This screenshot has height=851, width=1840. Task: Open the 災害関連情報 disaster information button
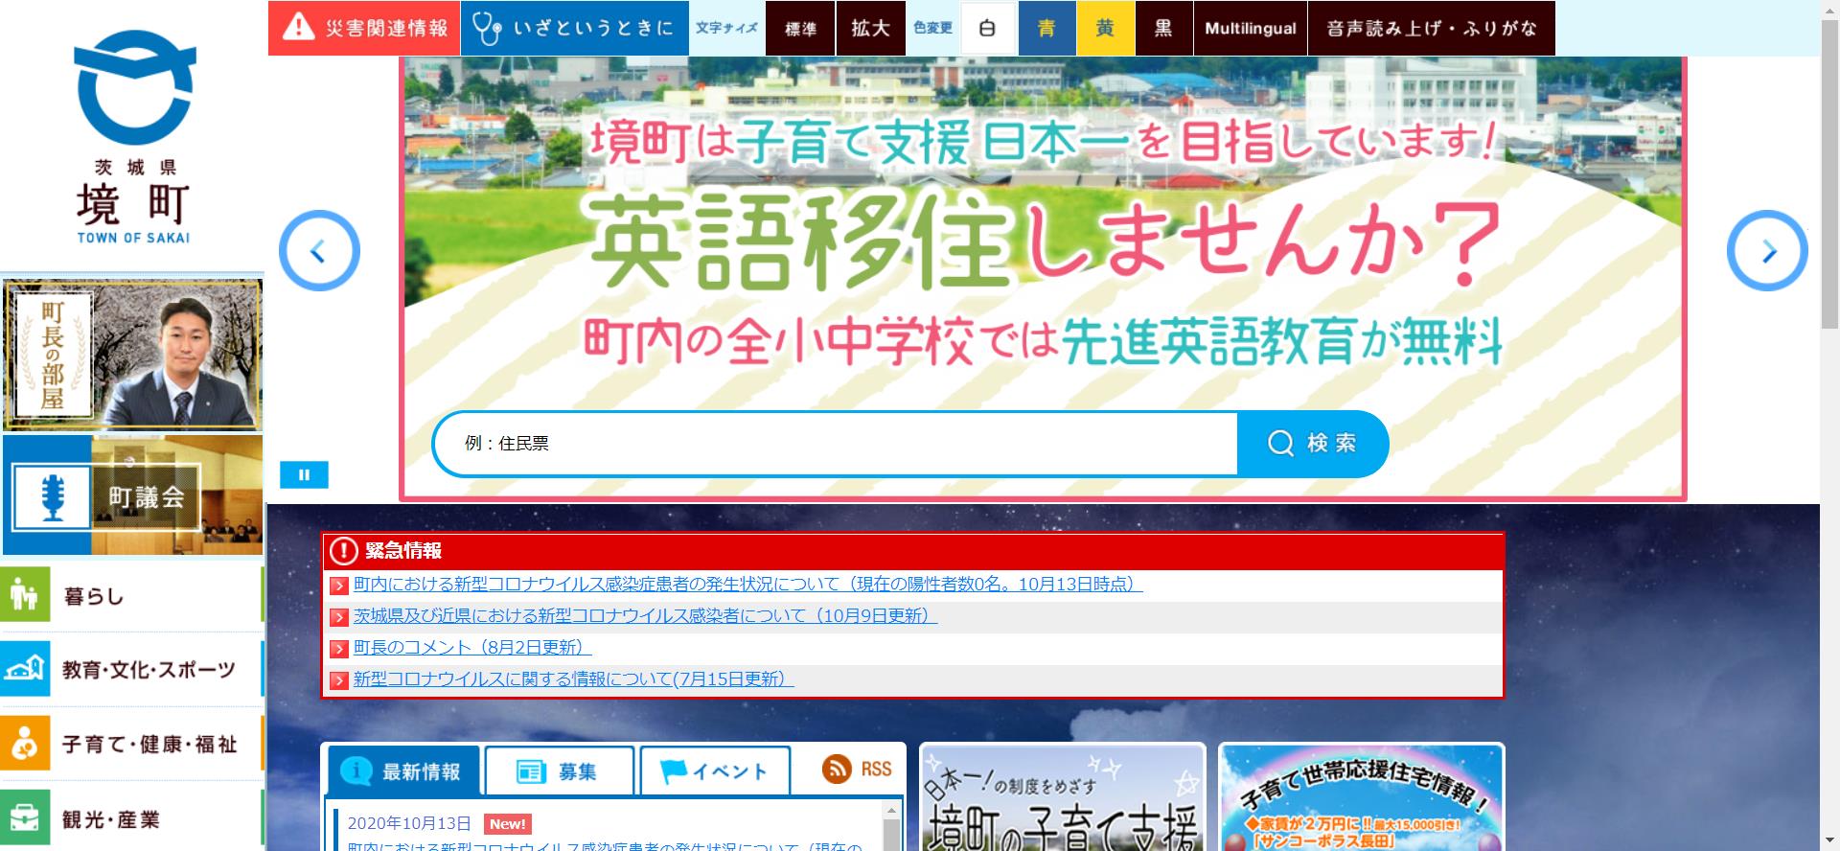pos(364,28)
